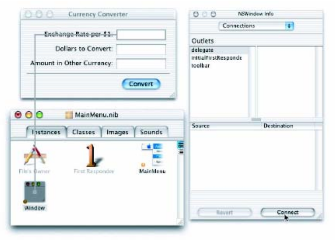Switch to the Instances tab
Screen dimensions: 335x240
(46, 132)
